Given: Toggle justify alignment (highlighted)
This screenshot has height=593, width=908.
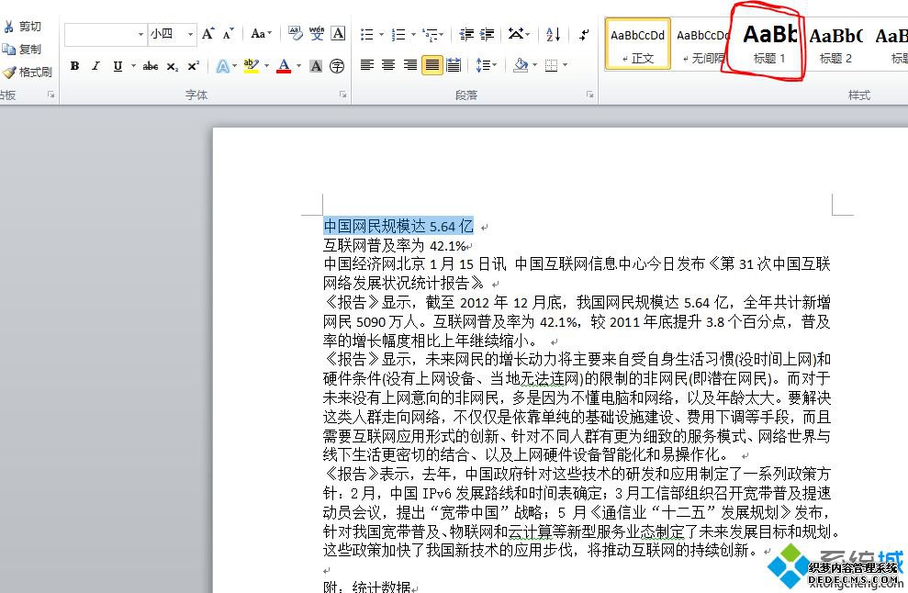Looking at the screenshot, I should tap(432, 65).
